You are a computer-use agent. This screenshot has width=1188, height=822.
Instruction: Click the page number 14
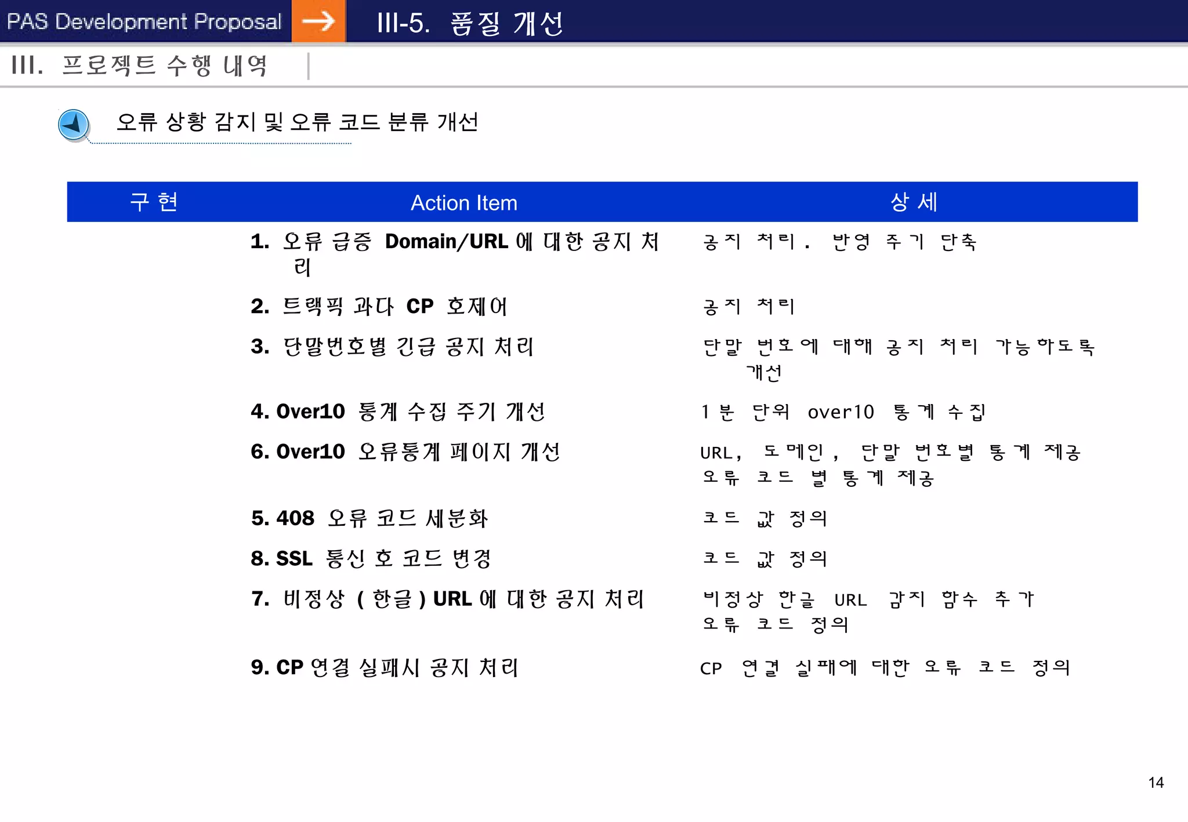1156,783
